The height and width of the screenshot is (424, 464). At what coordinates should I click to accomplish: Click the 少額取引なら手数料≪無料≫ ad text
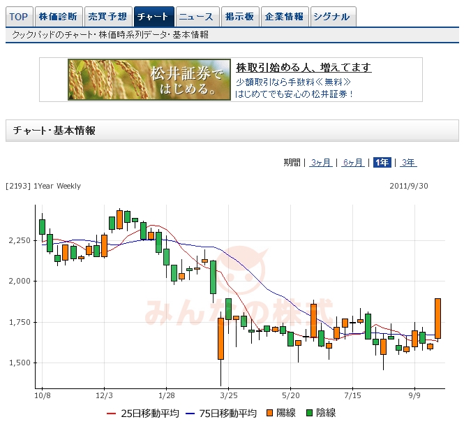[x=293, y=81]
